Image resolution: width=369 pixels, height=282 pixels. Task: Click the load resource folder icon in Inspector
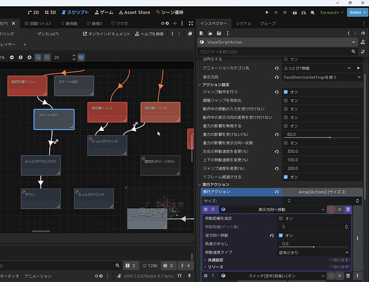tap(210, 33)
